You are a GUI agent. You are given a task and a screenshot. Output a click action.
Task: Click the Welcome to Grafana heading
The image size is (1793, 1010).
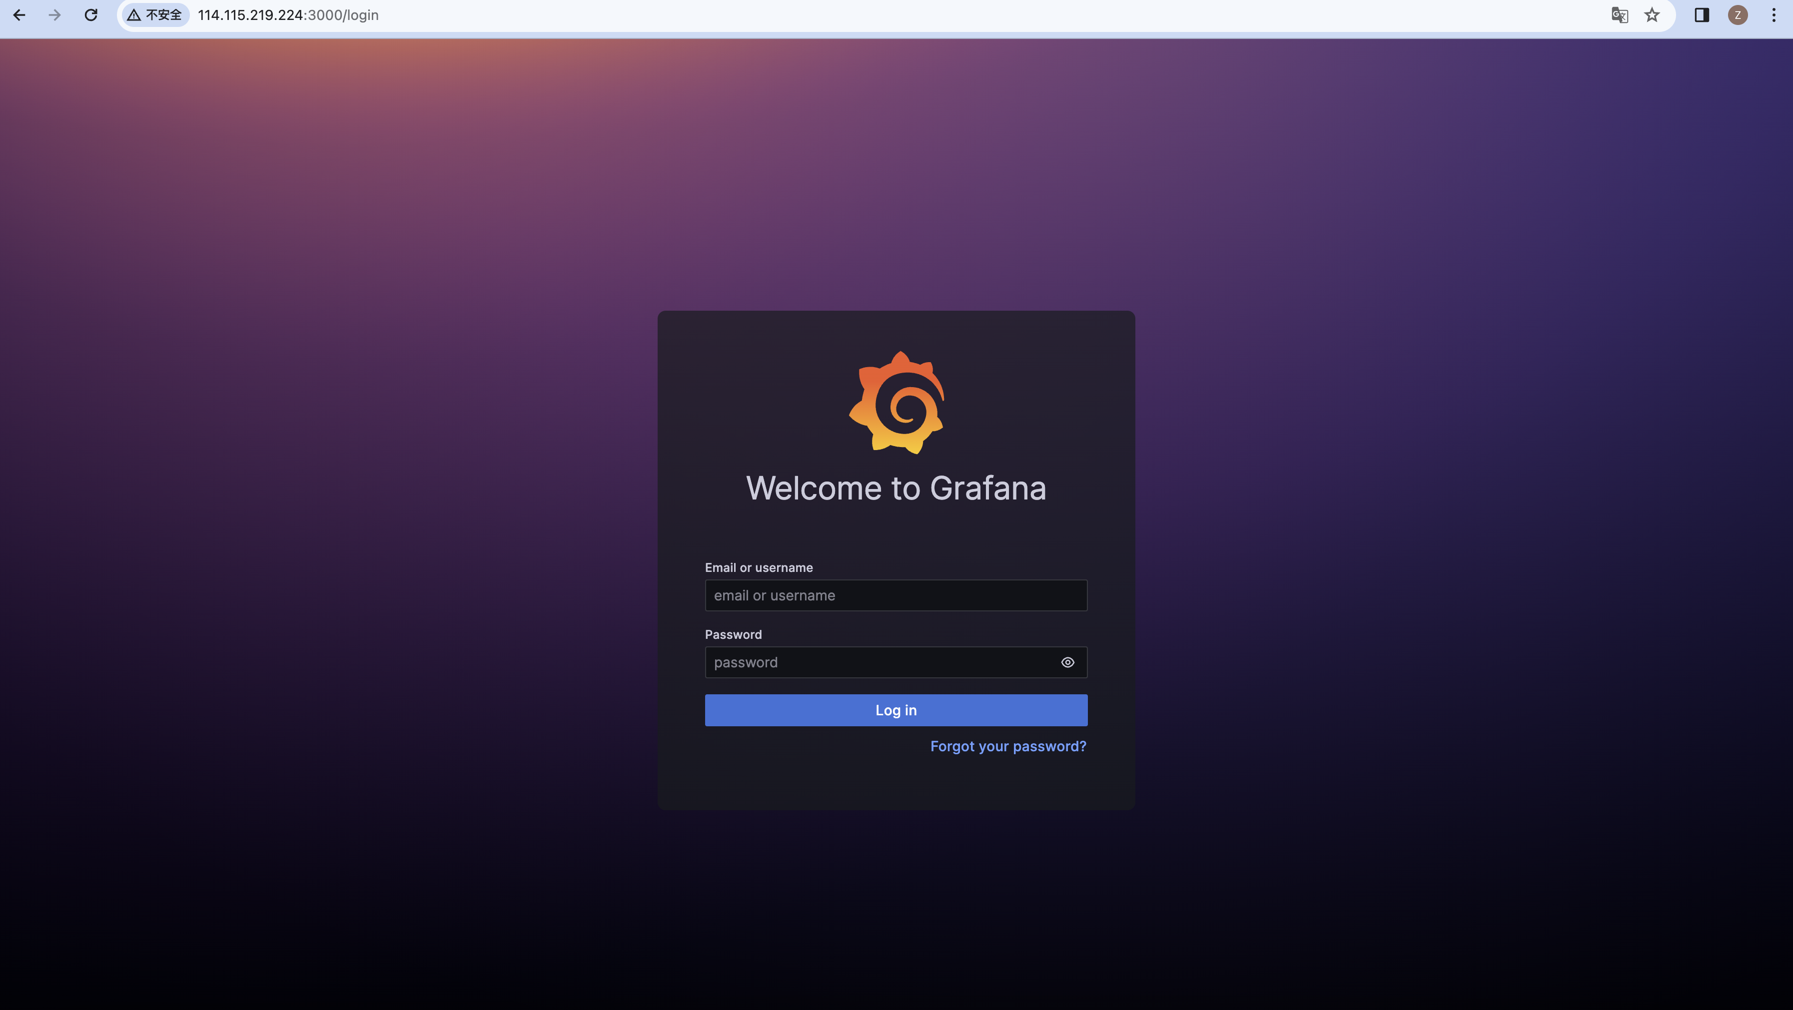point(896,488)
